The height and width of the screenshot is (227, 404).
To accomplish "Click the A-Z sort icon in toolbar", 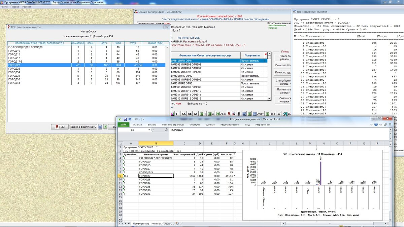I will (x=234, y=114).
